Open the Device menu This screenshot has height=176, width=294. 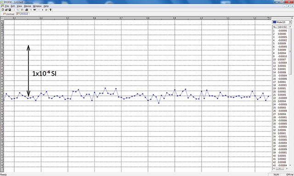(28, 6)
